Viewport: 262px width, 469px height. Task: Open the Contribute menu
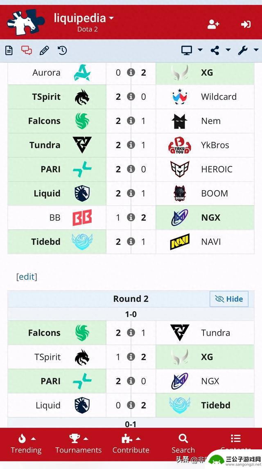click(x=131, y=444)
